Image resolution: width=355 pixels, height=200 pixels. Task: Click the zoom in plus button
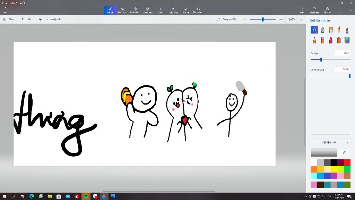pyautogui.click(x=281, y=19)
